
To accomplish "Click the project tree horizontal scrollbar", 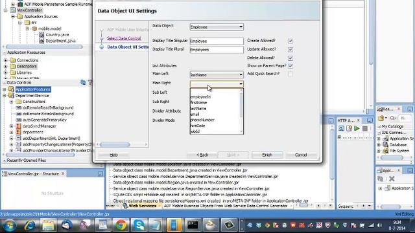I will coord(44,47).
